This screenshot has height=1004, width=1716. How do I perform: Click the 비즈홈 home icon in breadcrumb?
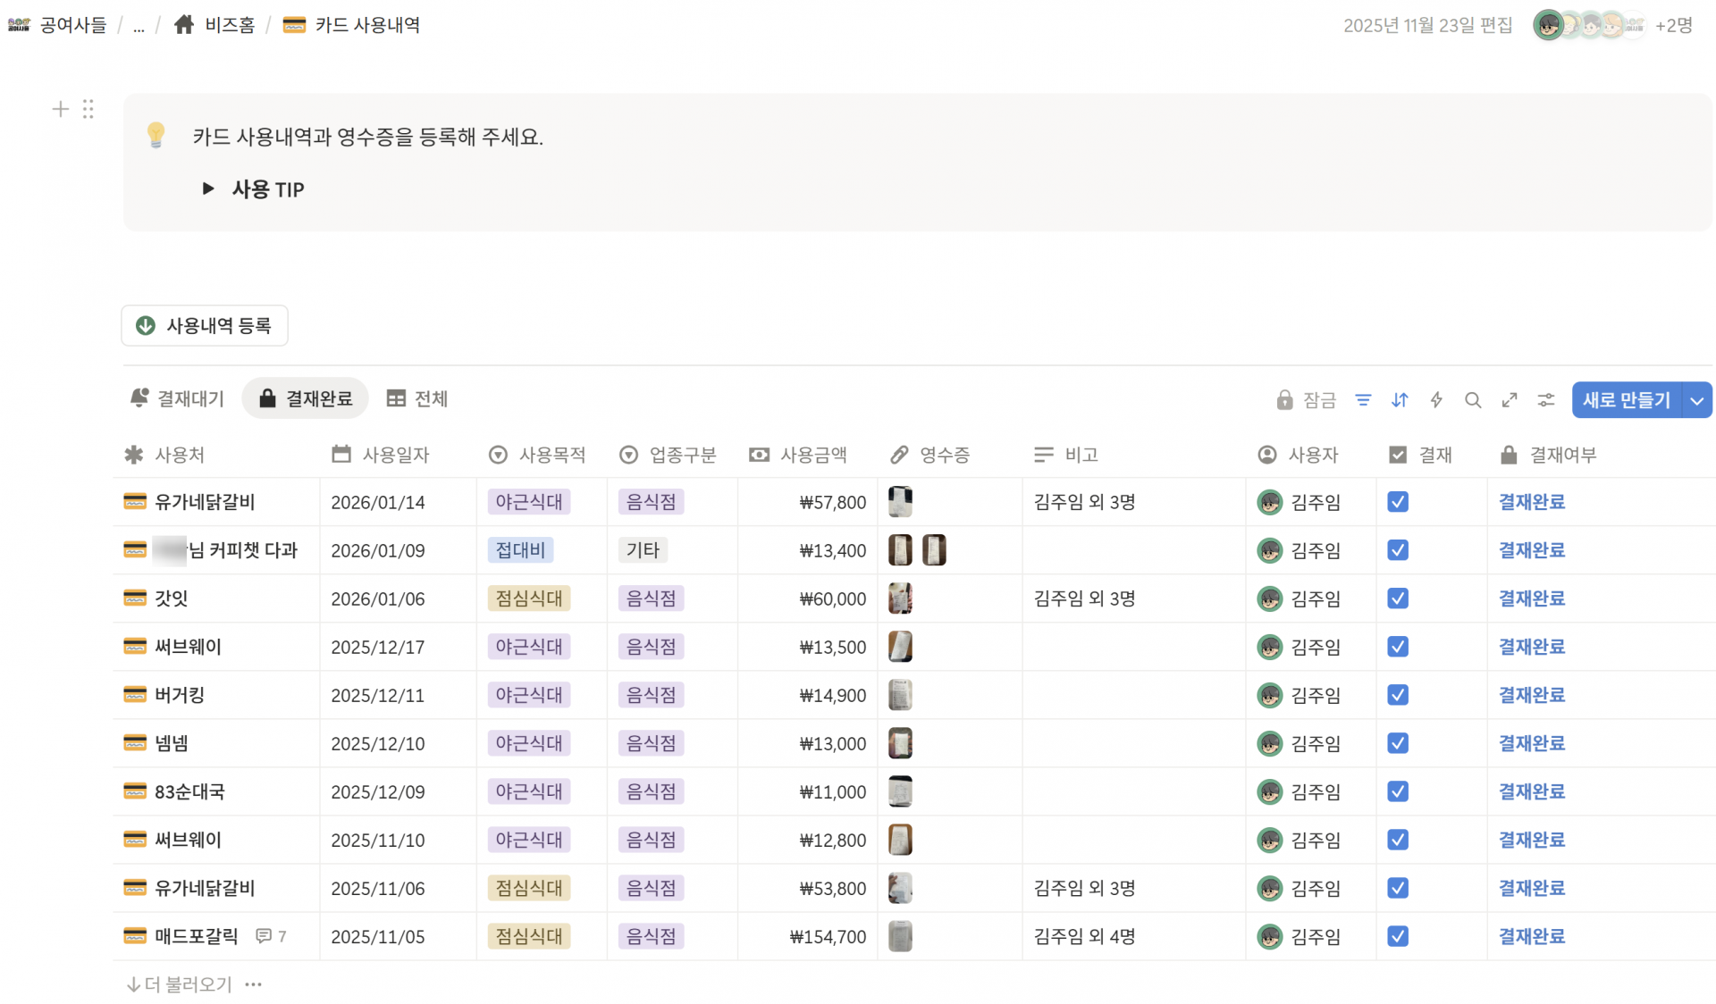pos(184,24)
